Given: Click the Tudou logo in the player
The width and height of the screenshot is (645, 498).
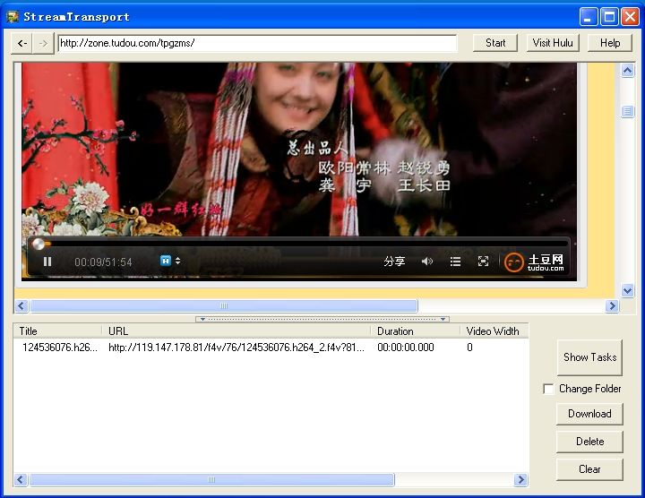Looking at the screenshot, I should click(x=534, y=262).
